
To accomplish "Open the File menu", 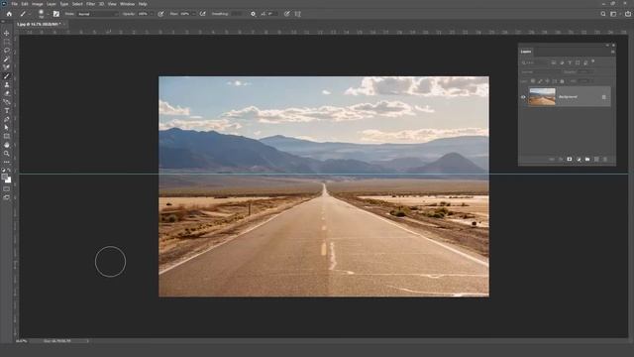I will click(15, 4).
